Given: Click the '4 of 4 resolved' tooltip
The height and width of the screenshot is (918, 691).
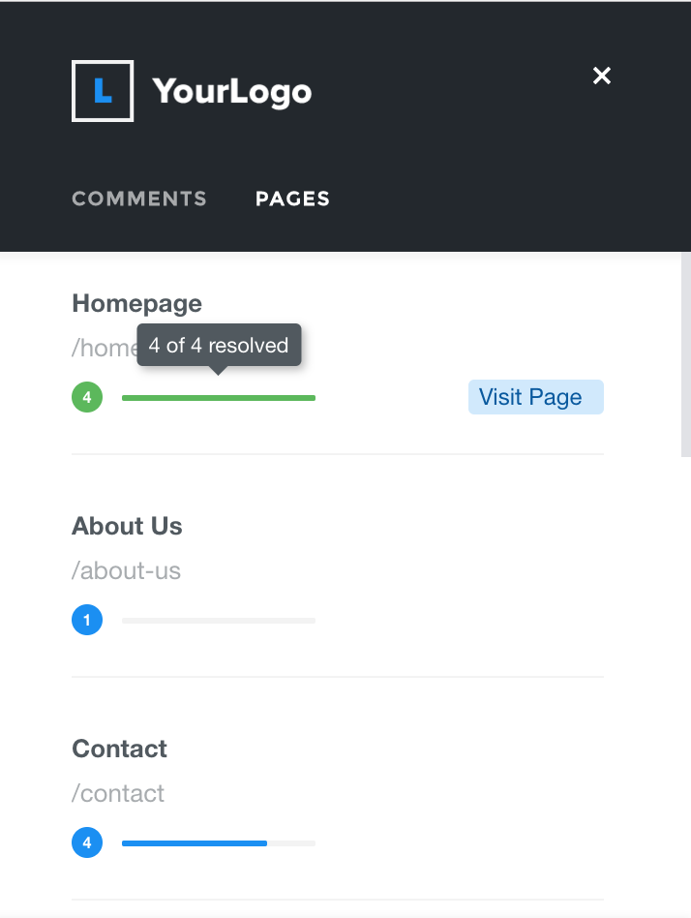Looking at the screenshot, I should (x=219, y=346).
